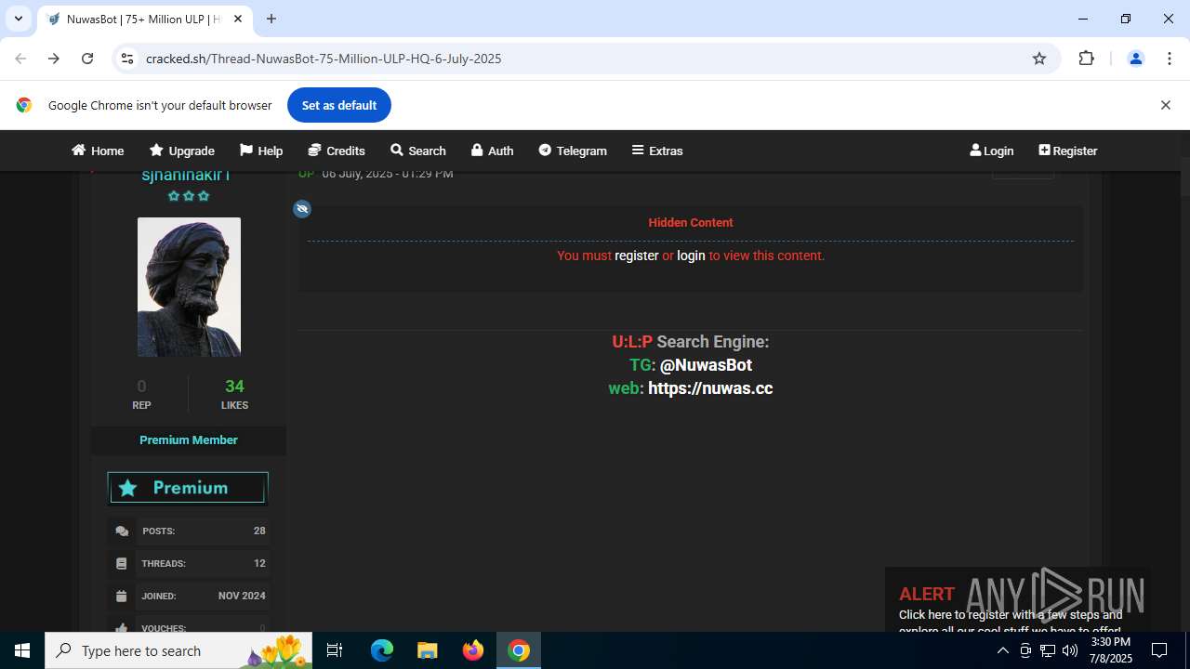Screen dimensions: 1190x669
Task: Open the notification center icon
Action: (1159, 650)
